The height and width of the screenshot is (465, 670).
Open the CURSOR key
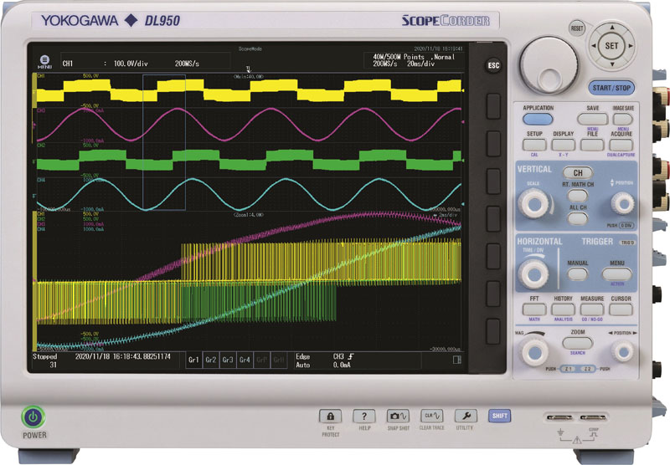(621, 309)
